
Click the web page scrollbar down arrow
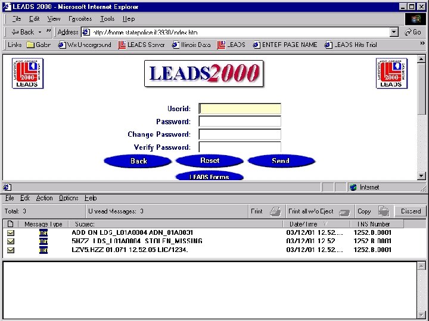pos(421,176)
